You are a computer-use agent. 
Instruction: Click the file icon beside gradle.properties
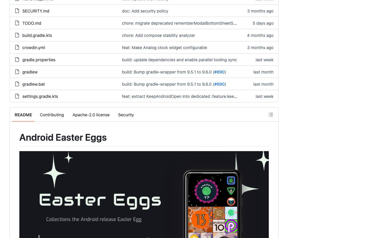tap(17, 60)
